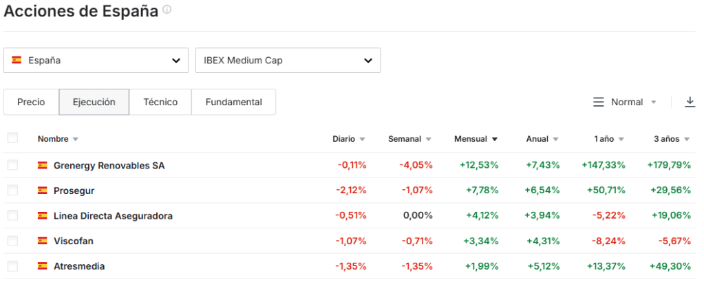Open the Normal view density dropdown
Viewport: 704px width, 282px height.
pos(625,102)
